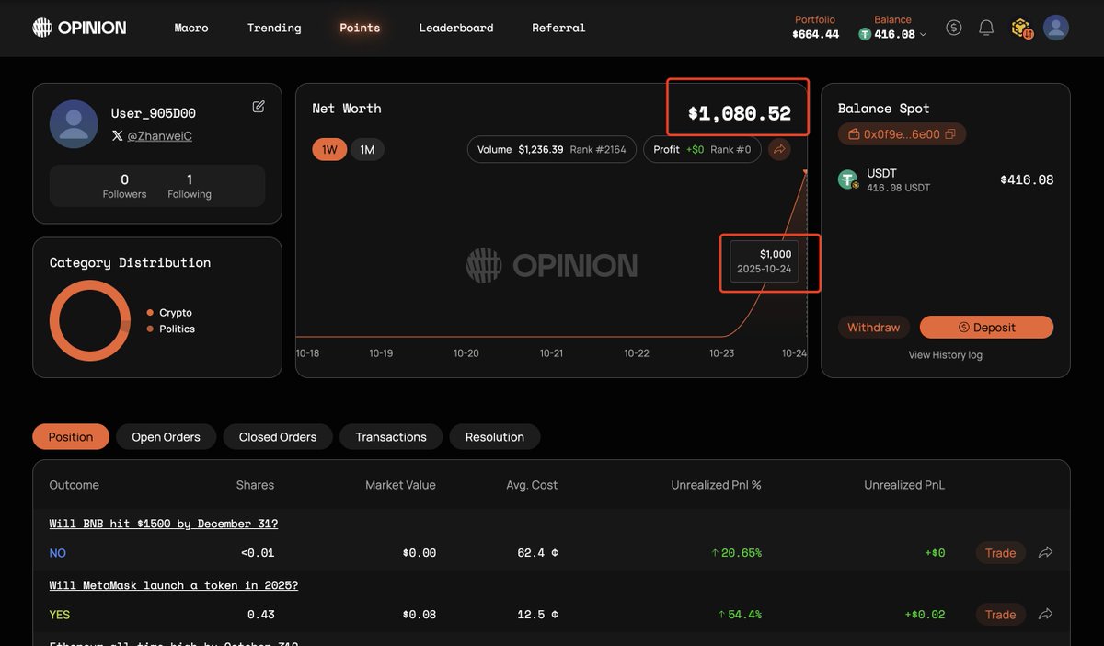
Task: Open the Points page
Action: [360, 28]
